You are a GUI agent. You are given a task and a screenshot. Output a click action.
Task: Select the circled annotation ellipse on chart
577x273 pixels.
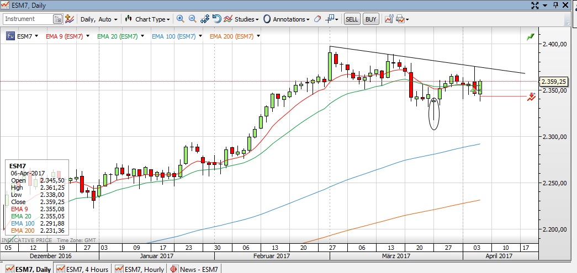(434, 114)
